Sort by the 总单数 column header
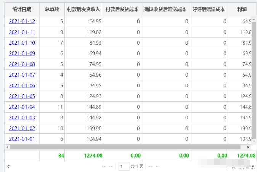 click(x=52, y=9)
